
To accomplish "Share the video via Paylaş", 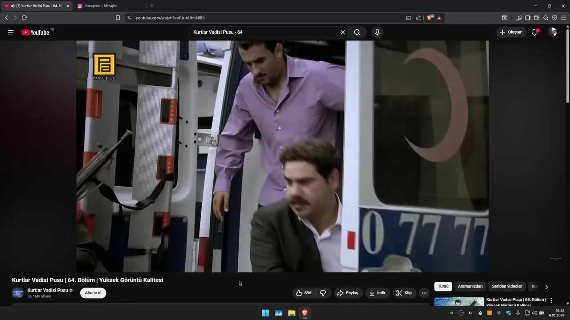I will (x=348, y=293).
